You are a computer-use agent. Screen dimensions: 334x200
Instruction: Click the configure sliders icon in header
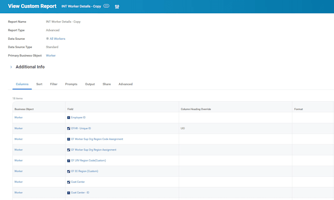coord(117,6)
